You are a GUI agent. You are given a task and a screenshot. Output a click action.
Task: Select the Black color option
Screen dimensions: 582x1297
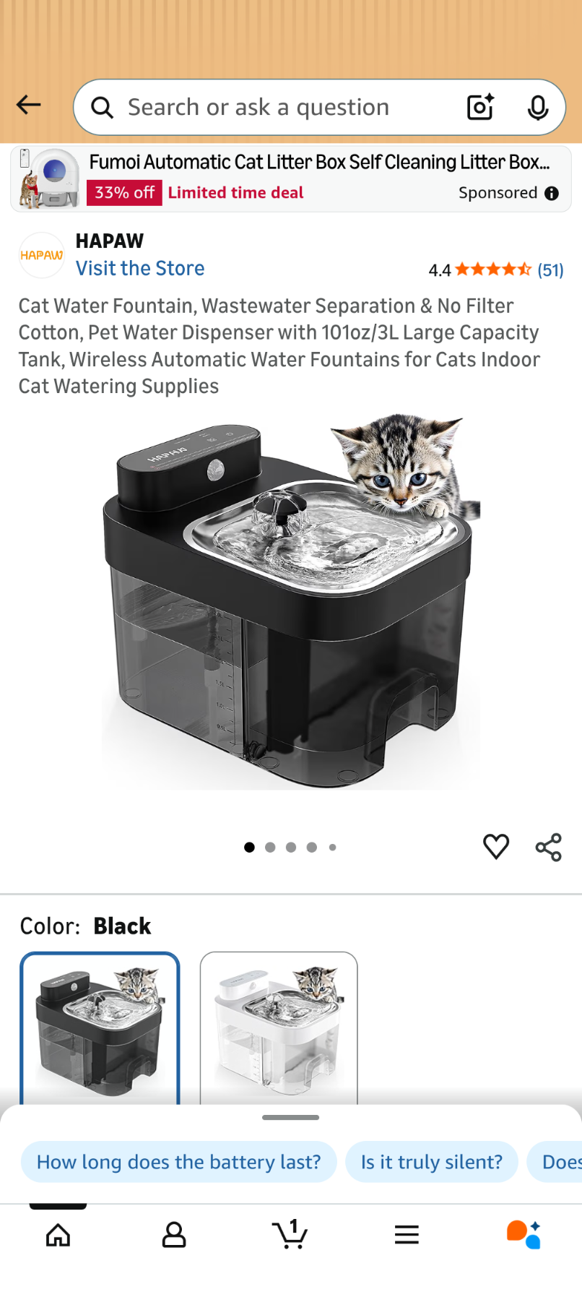100,1028
